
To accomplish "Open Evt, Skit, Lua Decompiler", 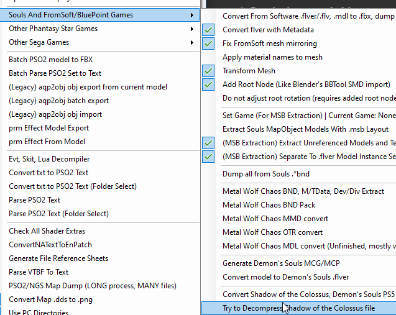I will [49, 159].
